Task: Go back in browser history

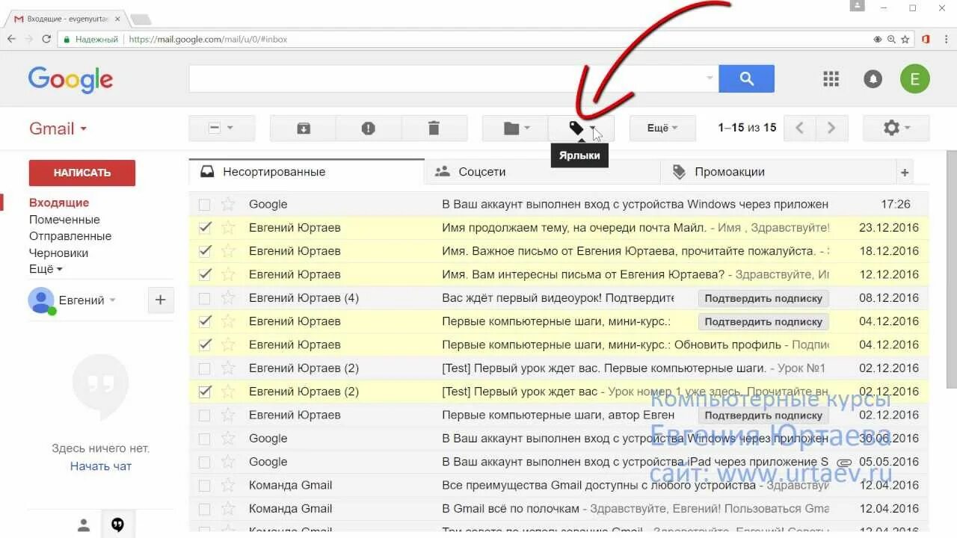Action: pyautogui.click(x=12, y=39)
